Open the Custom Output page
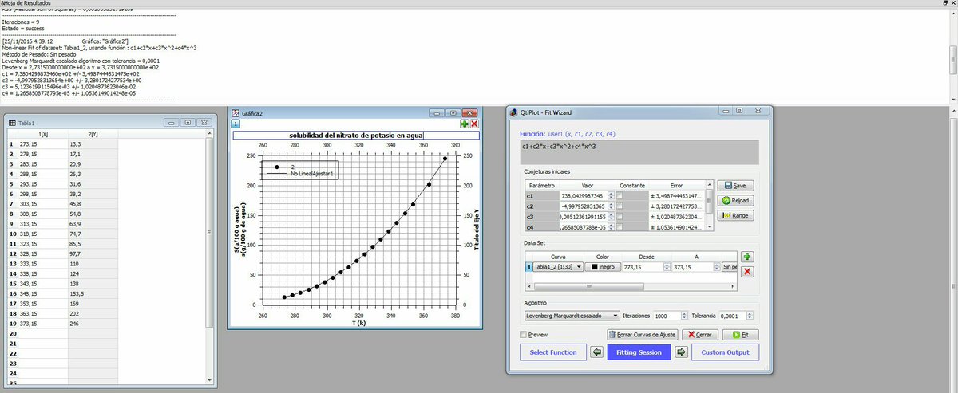Viewport: 958px width, 393px height. tap(724, 352)
